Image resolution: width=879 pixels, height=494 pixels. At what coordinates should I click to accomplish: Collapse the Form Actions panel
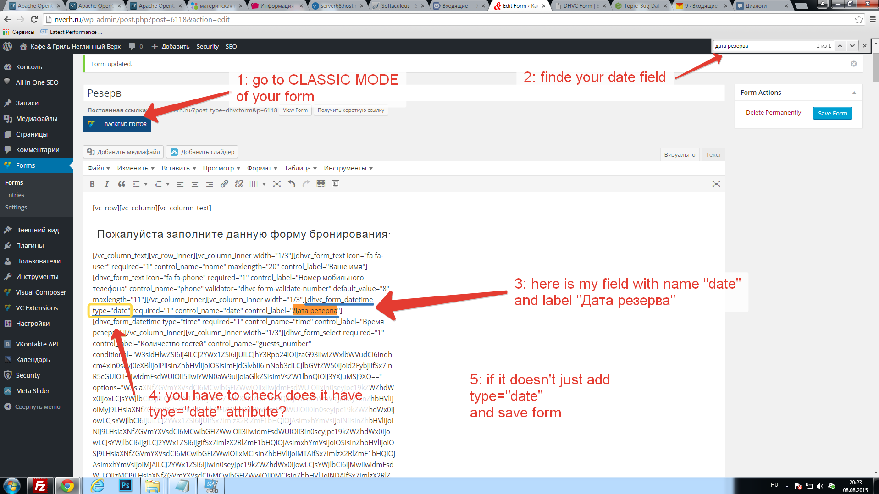[x=854, y=93]
